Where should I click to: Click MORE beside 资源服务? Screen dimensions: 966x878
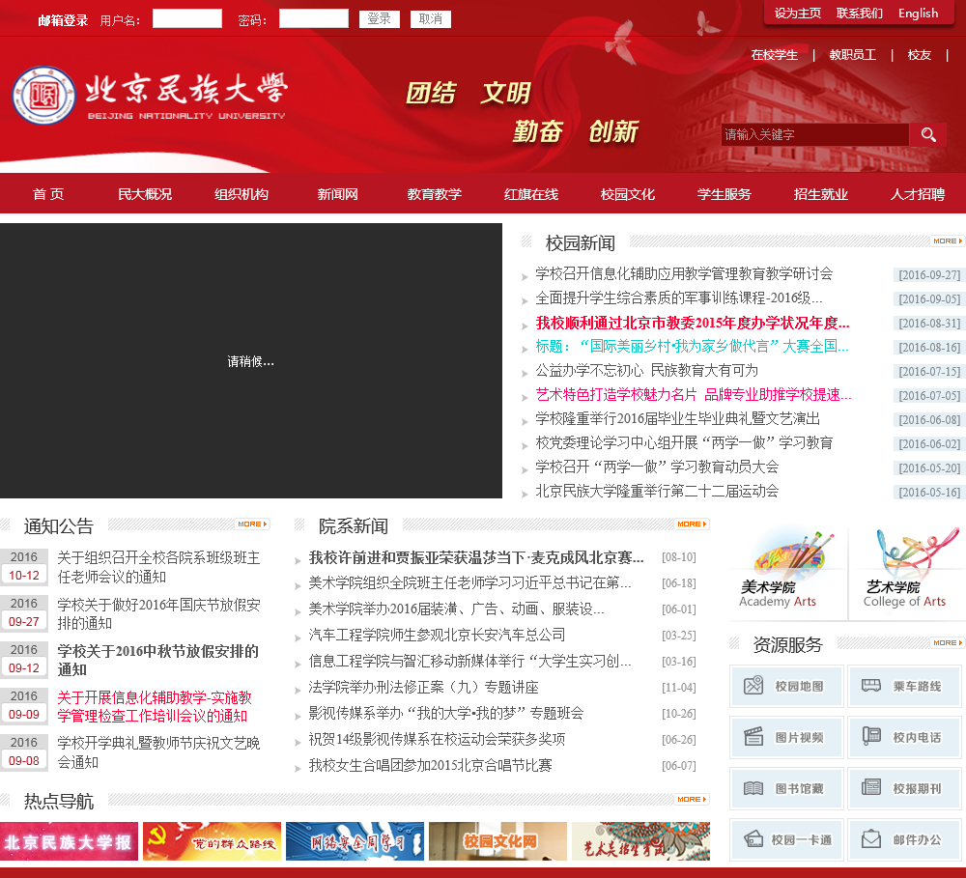tap(947, 642)
